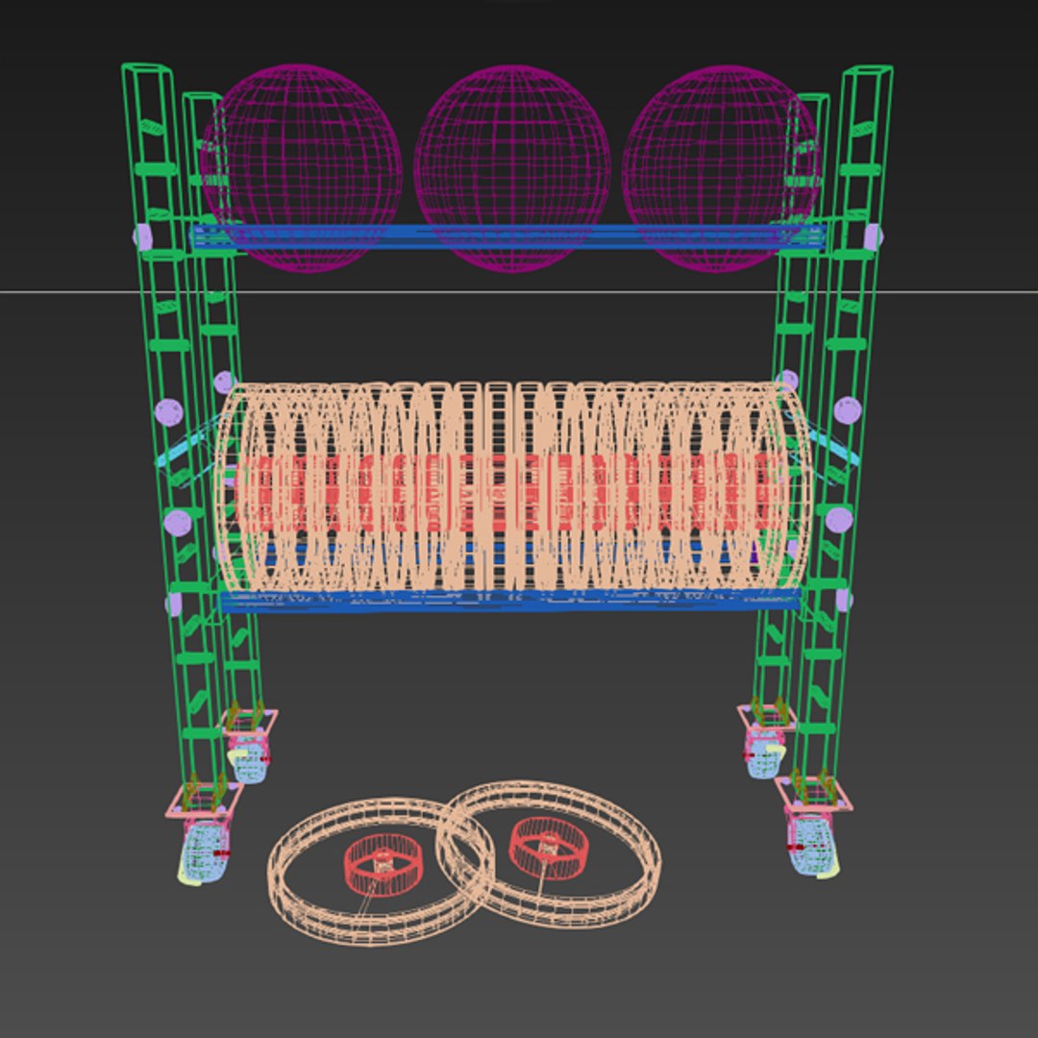Image resolution: width=1038 pixels, height=1038 pixels.
Task: Select the right peach ring on the floor
Action: (x=548, y=854)
